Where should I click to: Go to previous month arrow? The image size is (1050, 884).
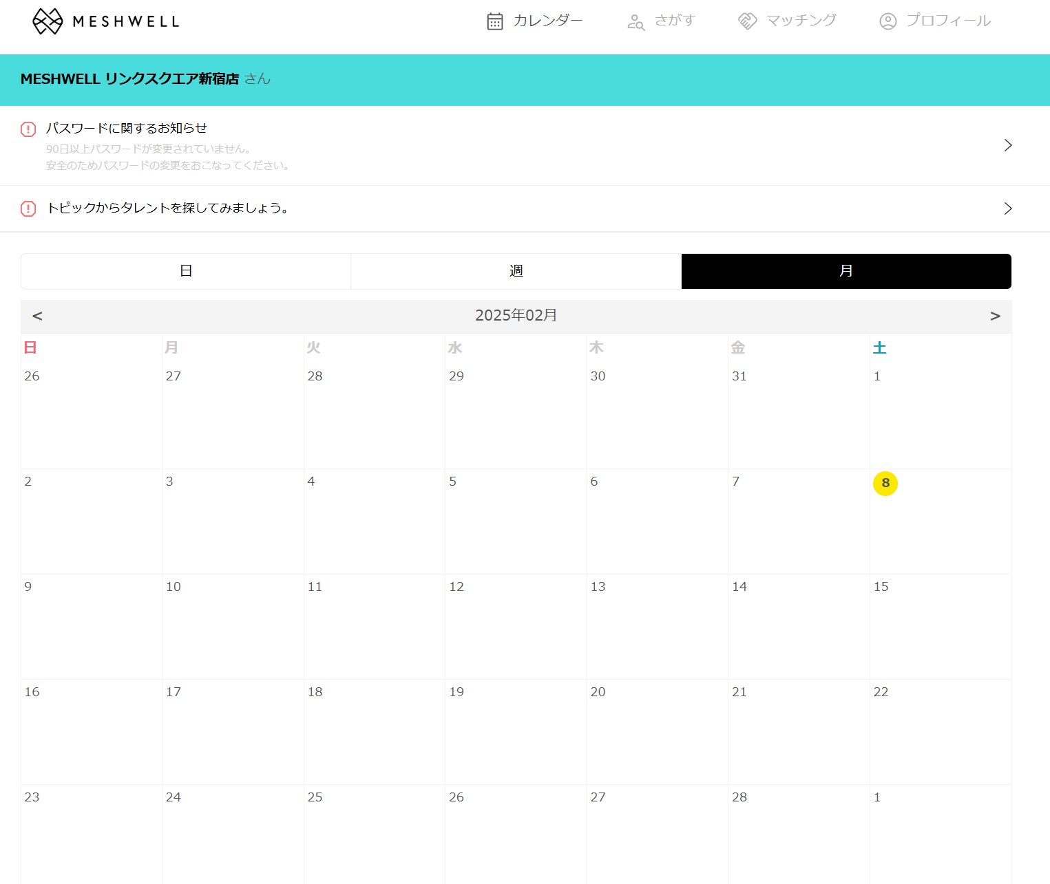[37, 316]
